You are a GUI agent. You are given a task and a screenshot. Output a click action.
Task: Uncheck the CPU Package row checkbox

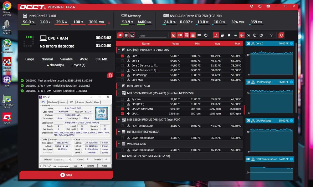122,75
